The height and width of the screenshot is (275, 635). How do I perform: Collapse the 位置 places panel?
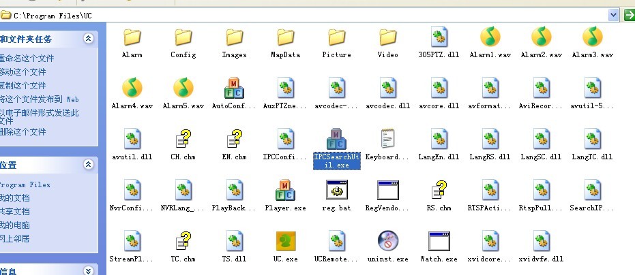coord(88,165)
